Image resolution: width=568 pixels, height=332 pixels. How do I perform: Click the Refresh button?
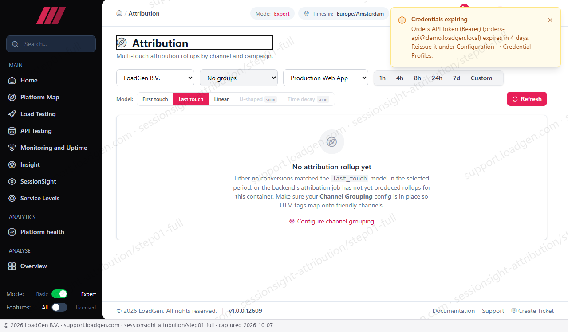(x=527, y=99)
